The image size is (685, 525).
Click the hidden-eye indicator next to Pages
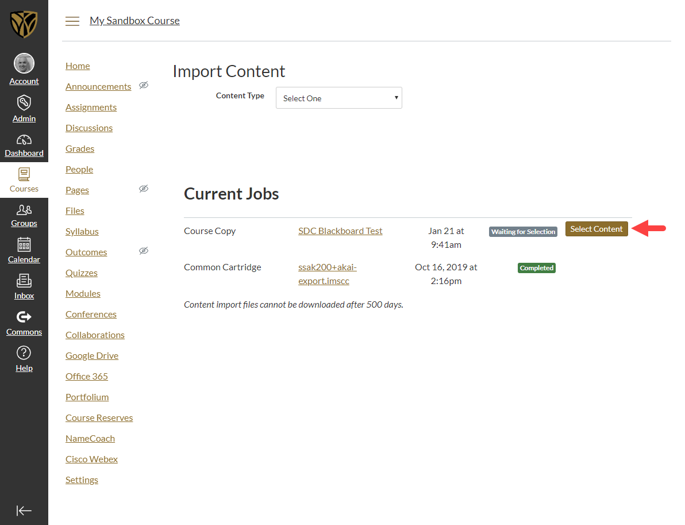144,189
